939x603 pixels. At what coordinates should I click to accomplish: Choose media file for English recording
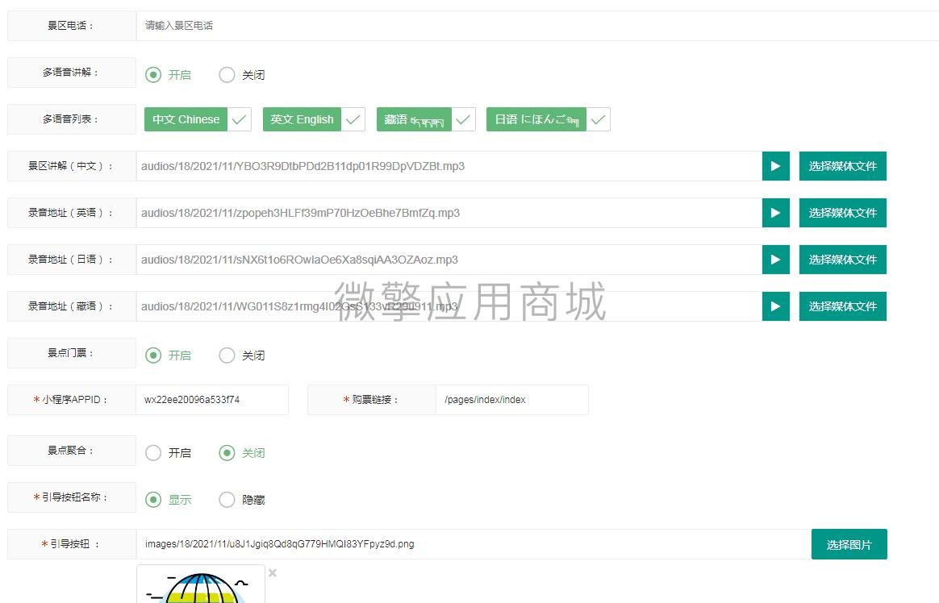842,212
